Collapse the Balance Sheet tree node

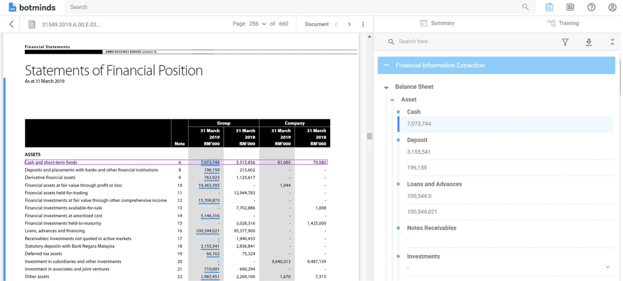386,88
